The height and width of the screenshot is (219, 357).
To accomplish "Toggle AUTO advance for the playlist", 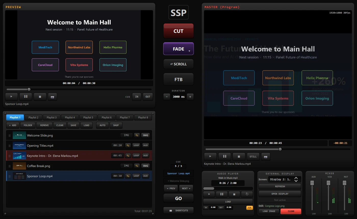I will coord(103,125).
